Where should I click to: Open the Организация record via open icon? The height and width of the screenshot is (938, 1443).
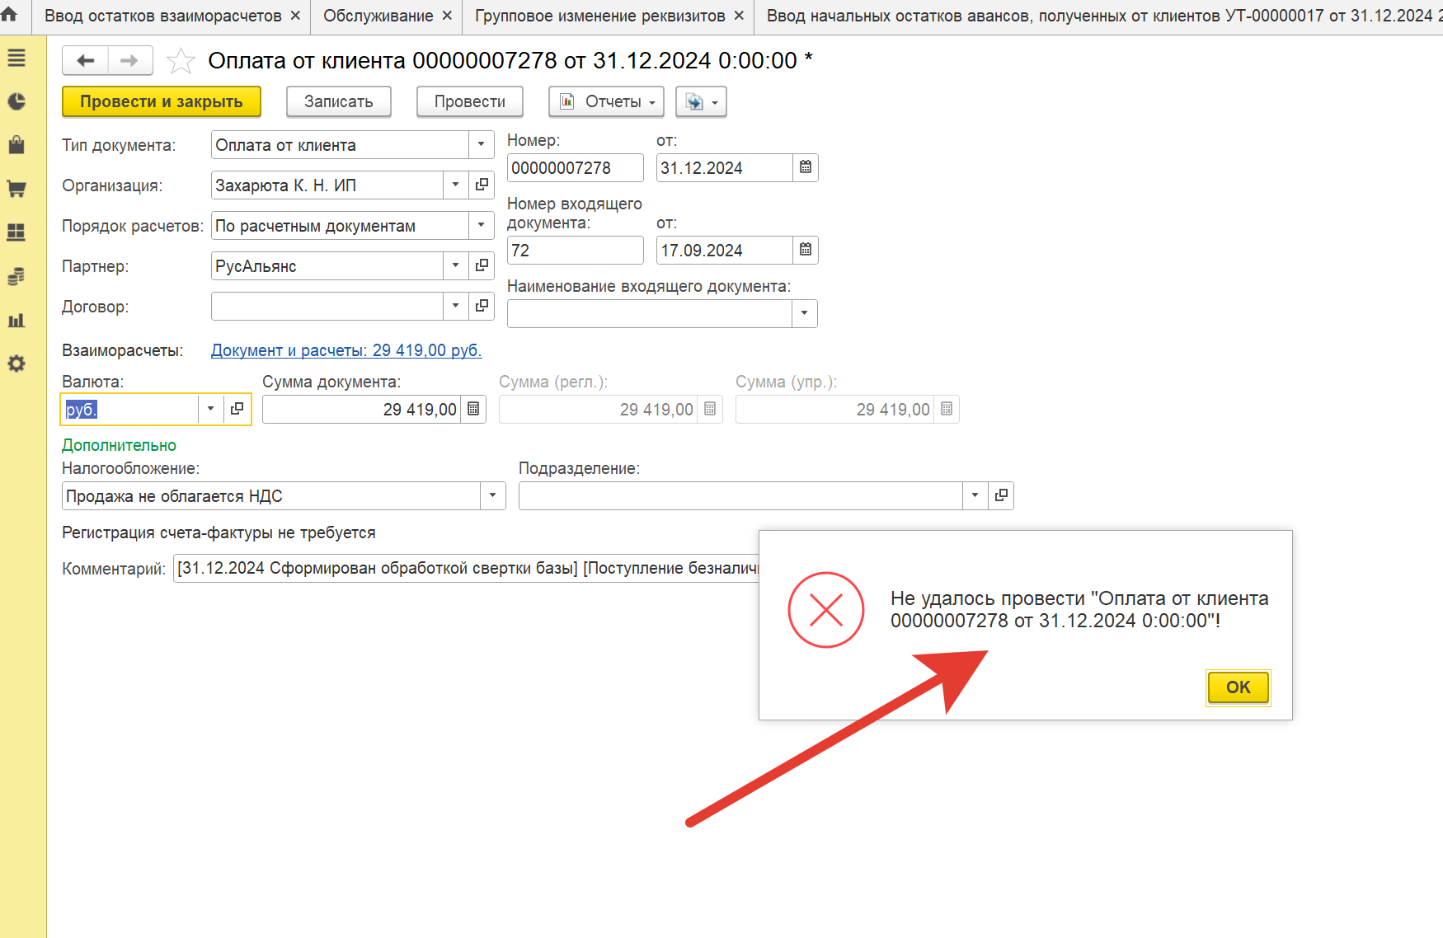click(482, 185)
